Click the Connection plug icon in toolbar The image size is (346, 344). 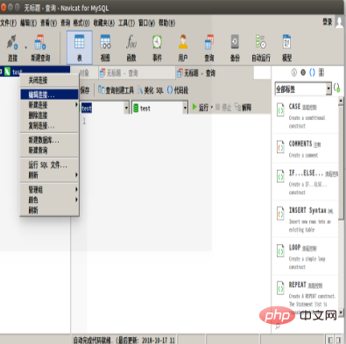click(12, 47)
